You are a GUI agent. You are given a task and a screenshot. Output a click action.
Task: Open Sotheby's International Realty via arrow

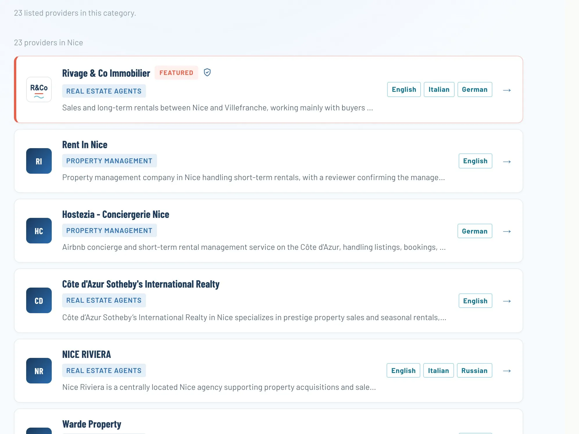click(507, 301)
